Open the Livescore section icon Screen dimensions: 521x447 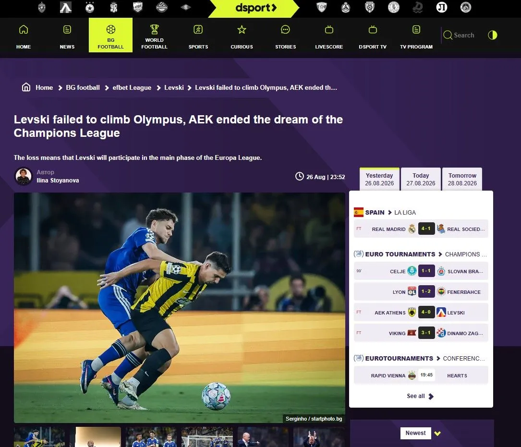point(329,30)
